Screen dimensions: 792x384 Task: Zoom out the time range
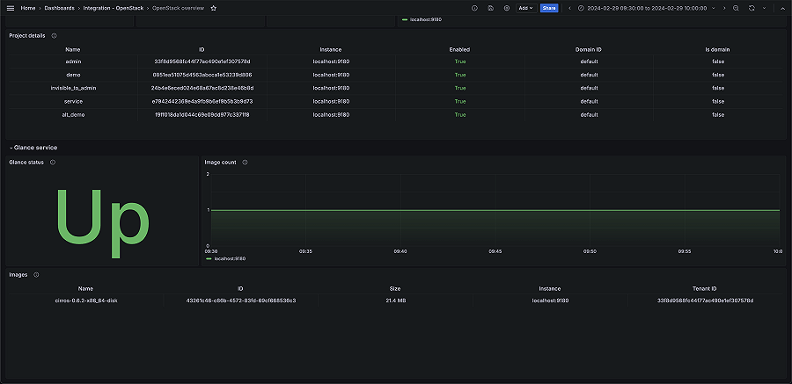click(736, 8)
